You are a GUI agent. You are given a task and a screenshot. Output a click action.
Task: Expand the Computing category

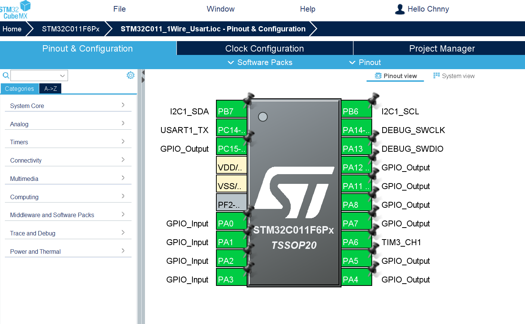68,197
